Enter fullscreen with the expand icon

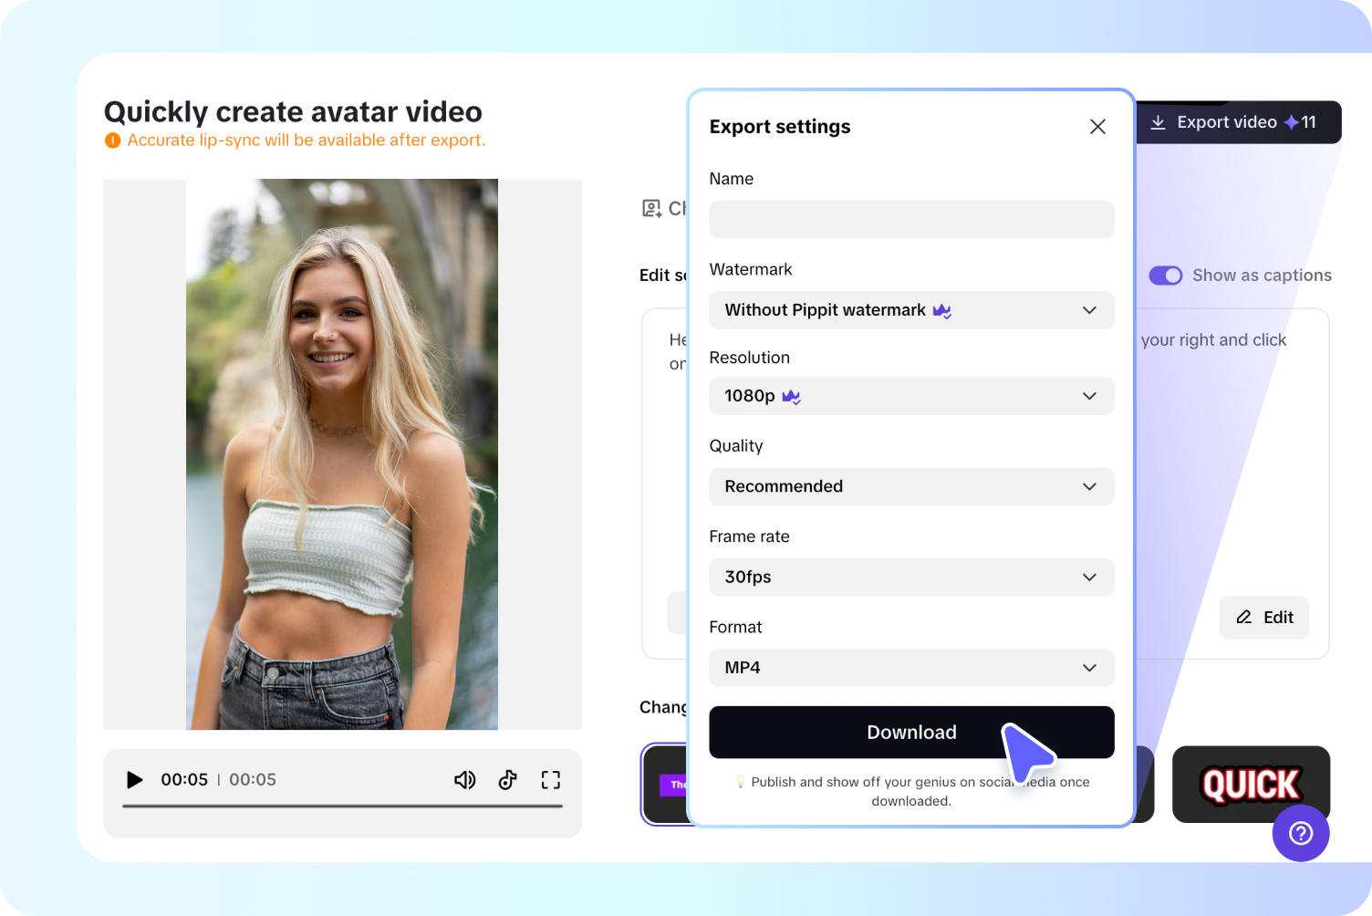pyautogui.click(x=550, y=780)
